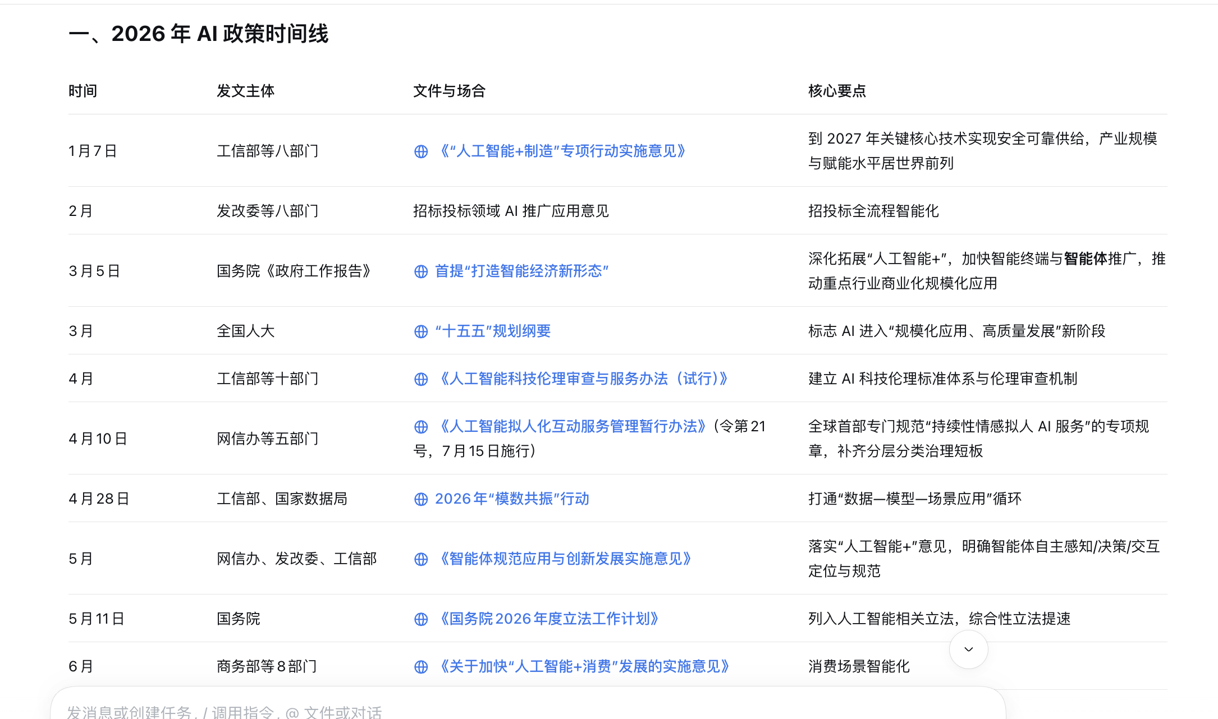Click cell 网信办、发改委、工信部
This screenshot has height=719, width=1218.
[x=297, y=559]
